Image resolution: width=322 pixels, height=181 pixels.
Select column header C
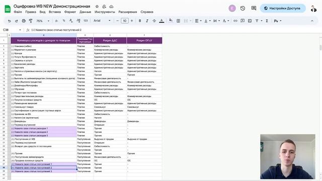tap(44, 35)
